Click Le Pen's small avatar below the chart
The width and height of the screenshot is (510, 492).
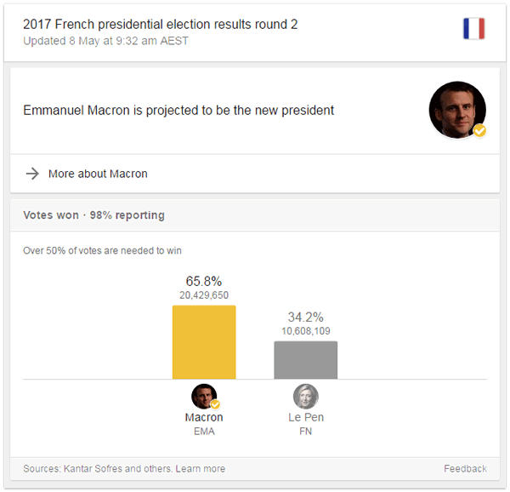click(305, 396)
